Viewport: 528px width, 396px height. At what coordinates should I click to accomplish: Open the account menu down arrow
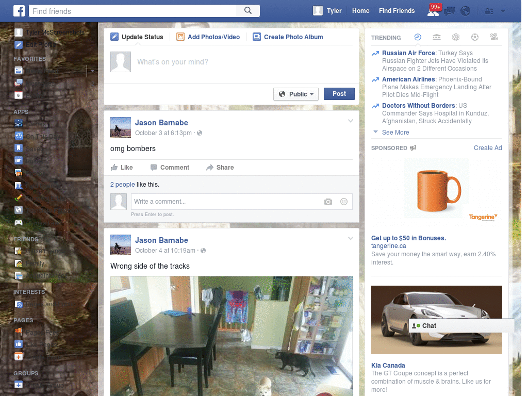tap(503, 11)
